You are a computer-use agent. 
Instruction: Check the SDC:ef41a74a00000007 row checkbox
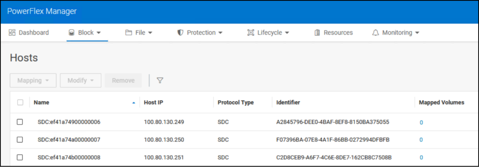[20, 140]
